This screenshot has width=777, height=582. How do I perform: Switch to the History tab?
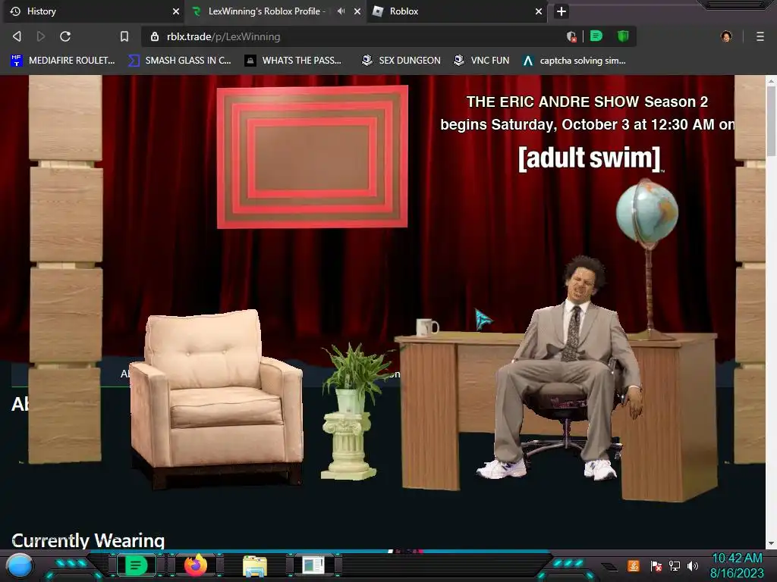tap(94, 11)
